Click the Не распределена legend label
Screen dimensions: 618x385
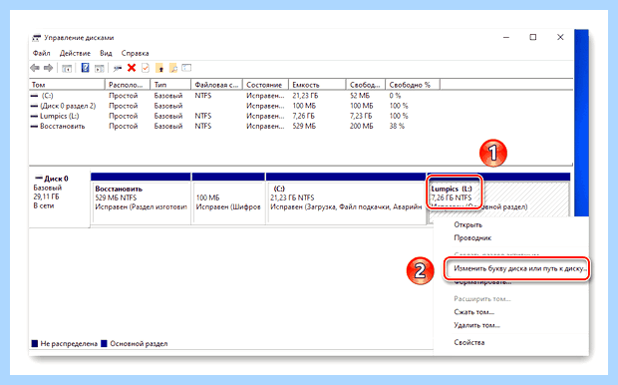pyautogui.click(x=69, y=343)
